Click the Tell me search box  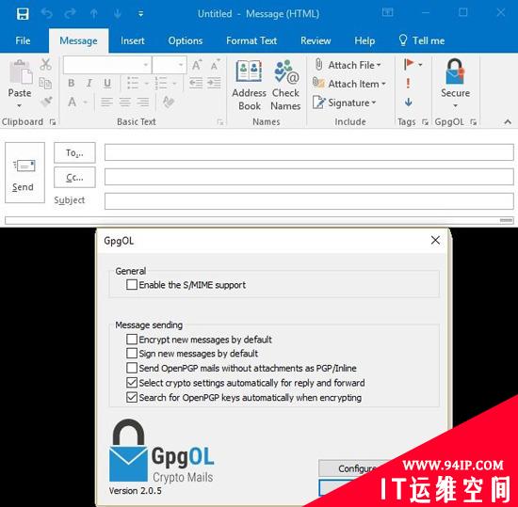[422, 40]
